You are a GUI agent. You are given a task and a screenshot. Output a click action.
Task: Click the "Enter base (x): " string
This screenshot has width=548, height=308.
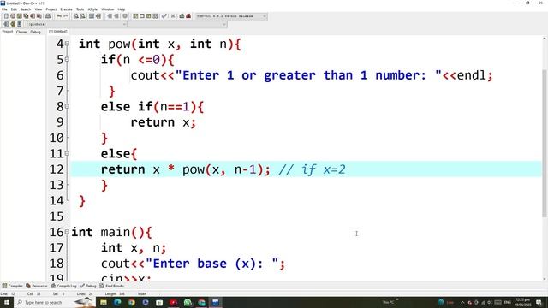212,264
